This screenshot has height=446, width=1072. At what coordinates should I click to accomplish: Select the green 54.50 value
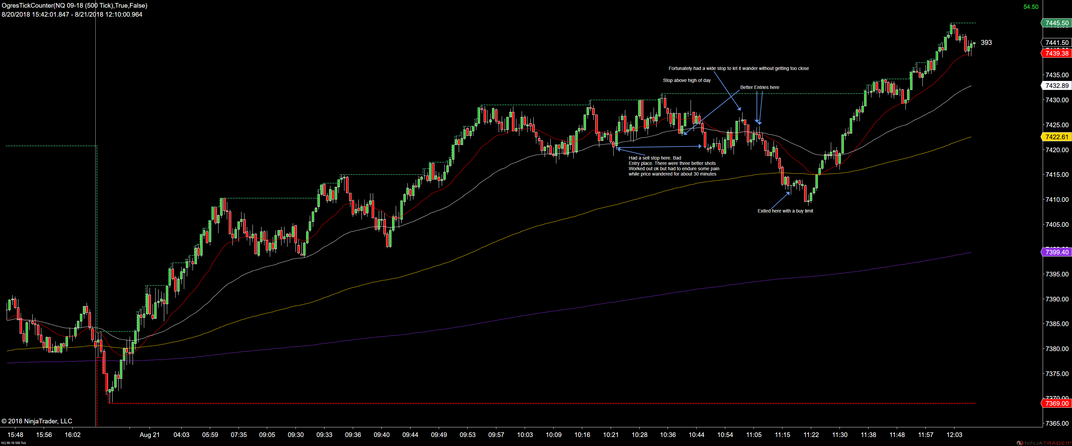(1031, 7)
